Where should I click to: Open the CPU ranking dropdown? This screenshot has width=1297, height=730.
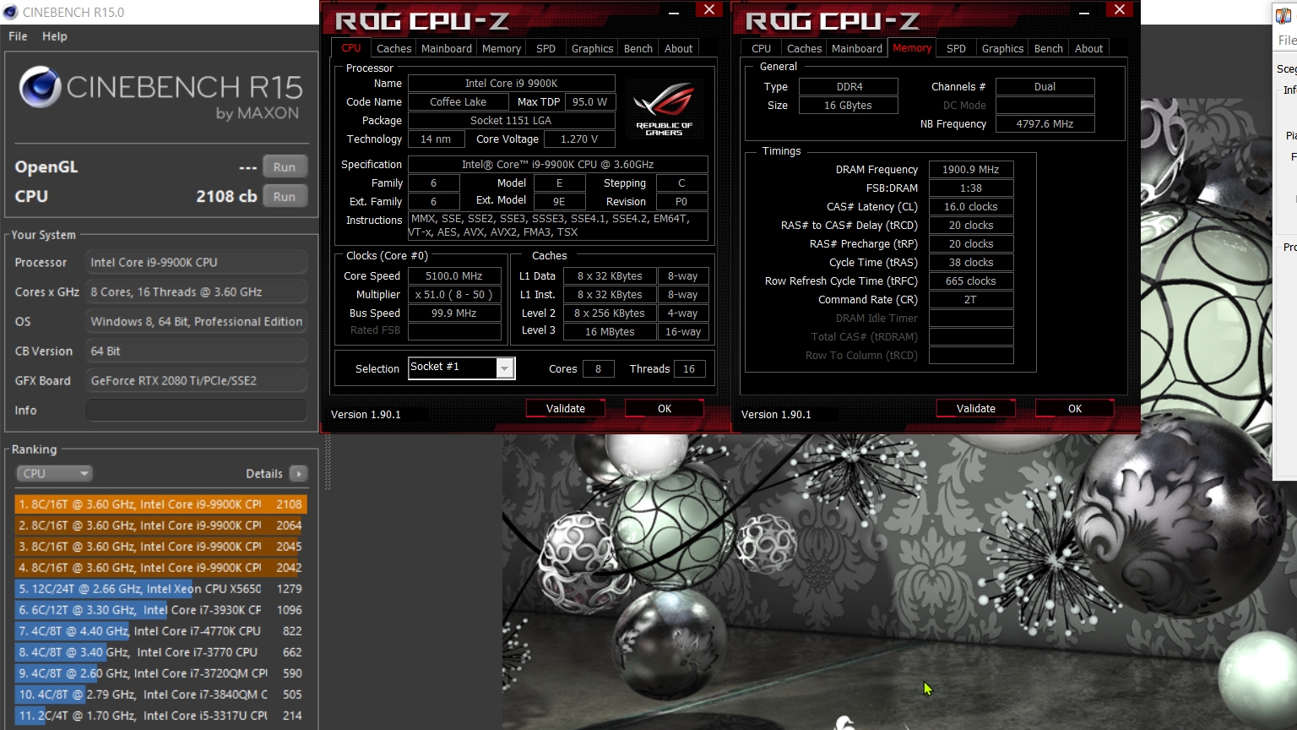[53, 473]
